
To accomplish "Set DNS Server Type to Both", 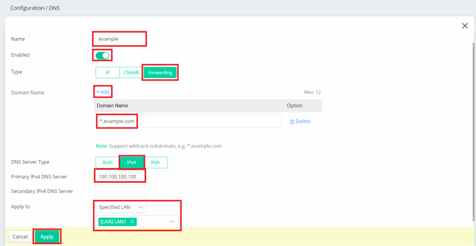I will [107, 162].
